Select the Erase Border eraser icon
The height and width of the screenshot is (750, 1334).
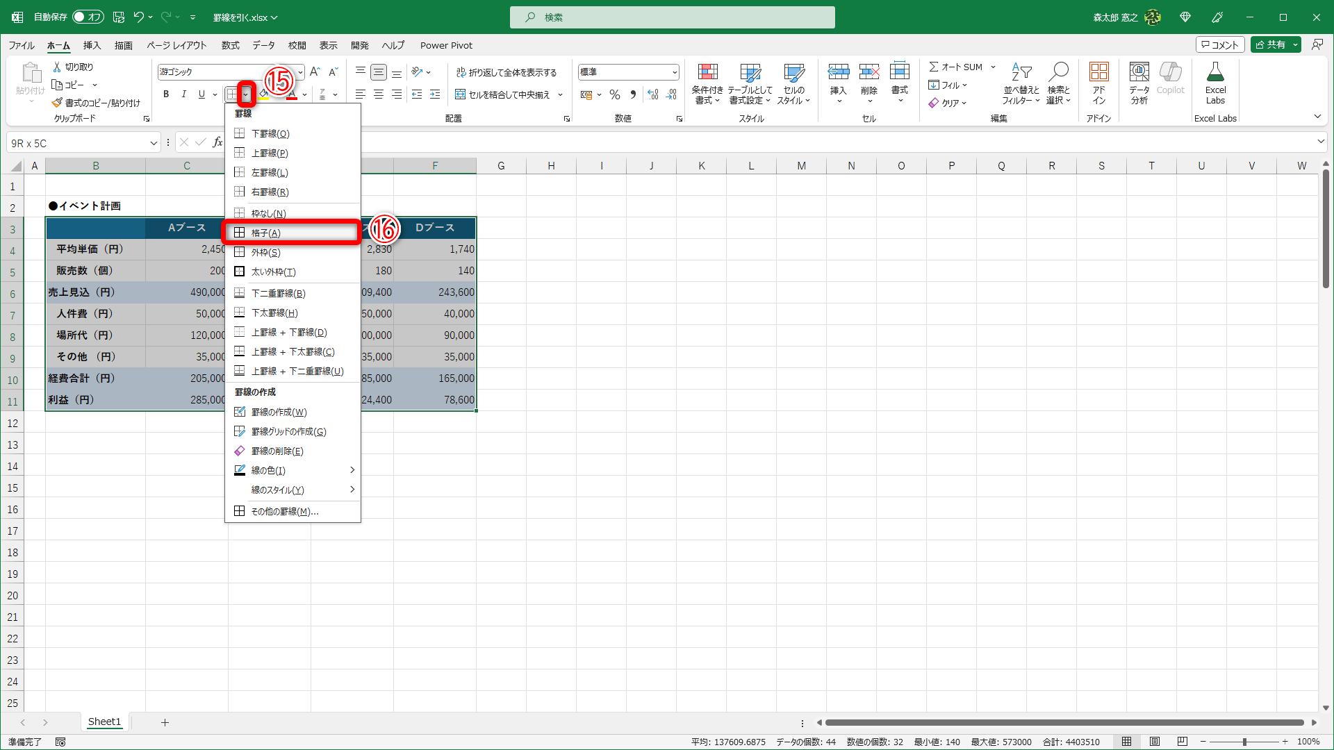240,451
